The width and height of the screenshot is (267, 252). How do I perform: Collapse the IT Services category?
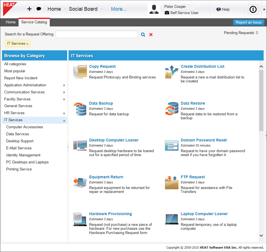coord(65,120)
